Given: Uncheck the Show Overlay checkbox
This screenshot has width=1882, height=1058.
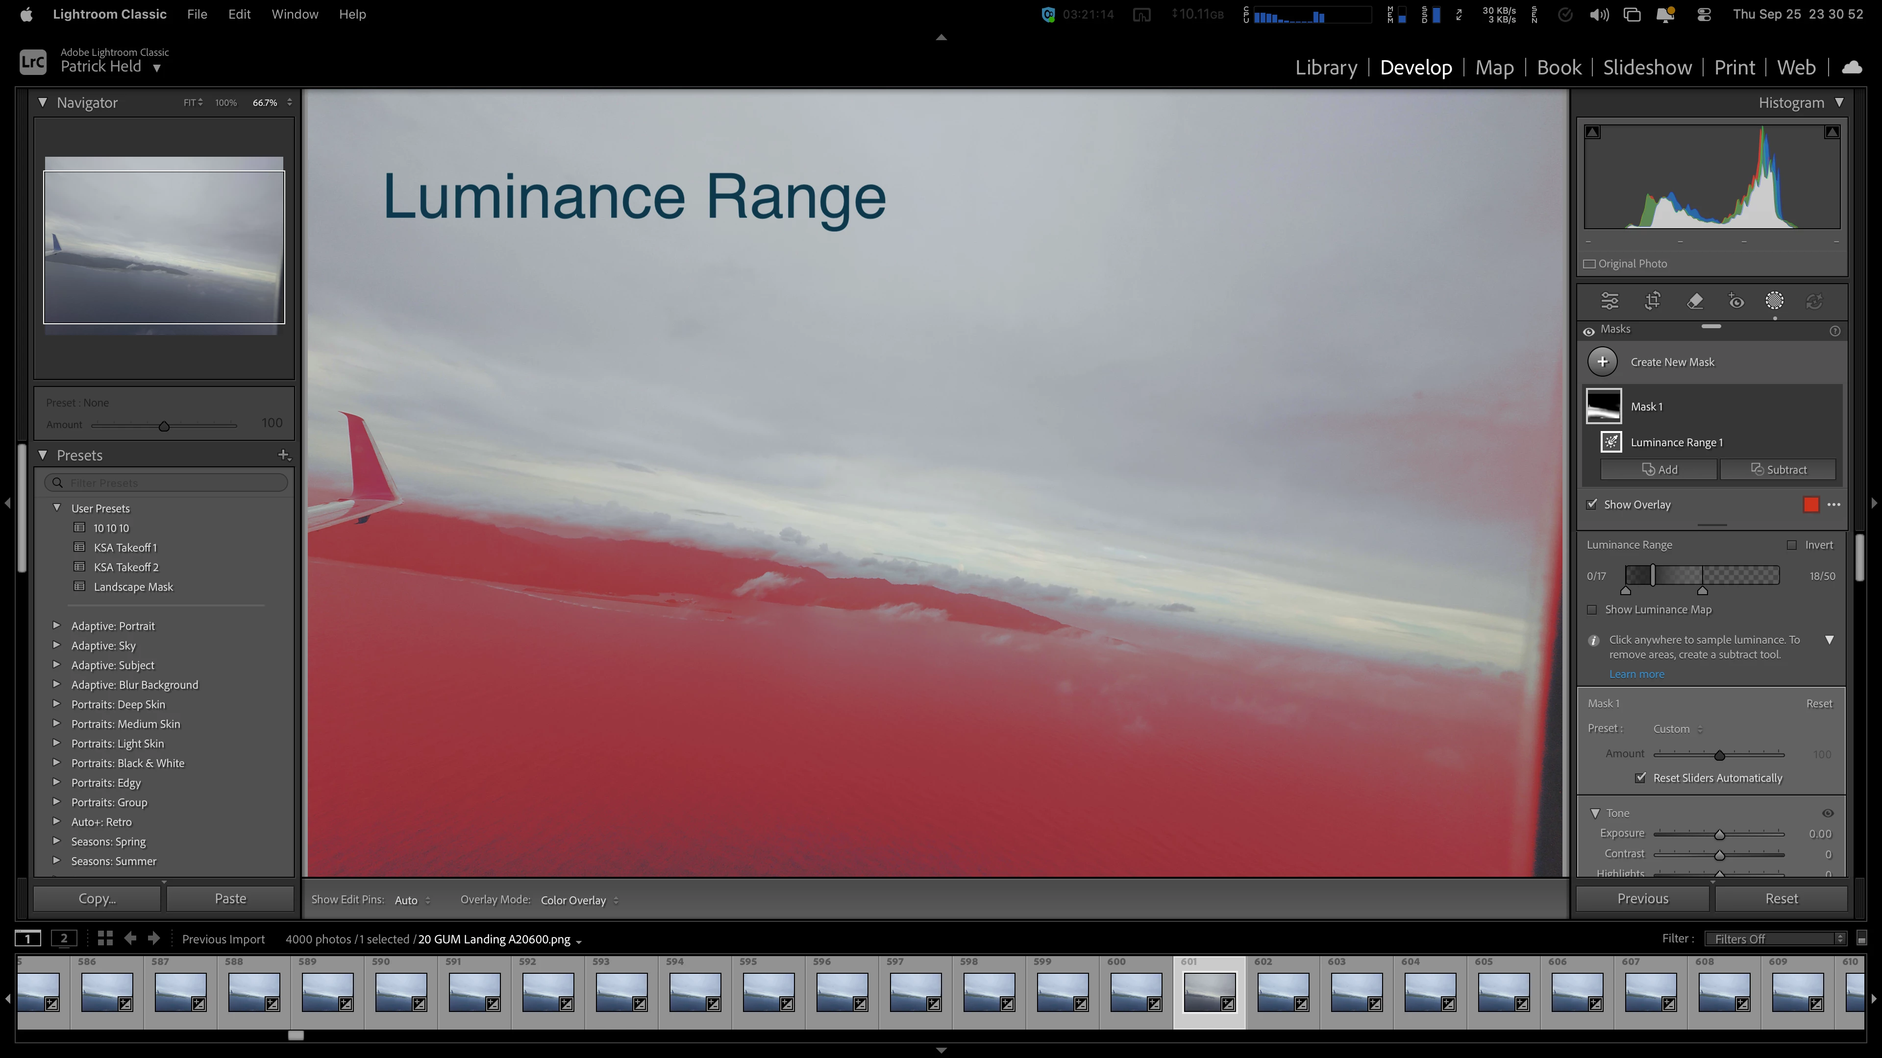Looking at the screenshot, I should point(1592,505).
